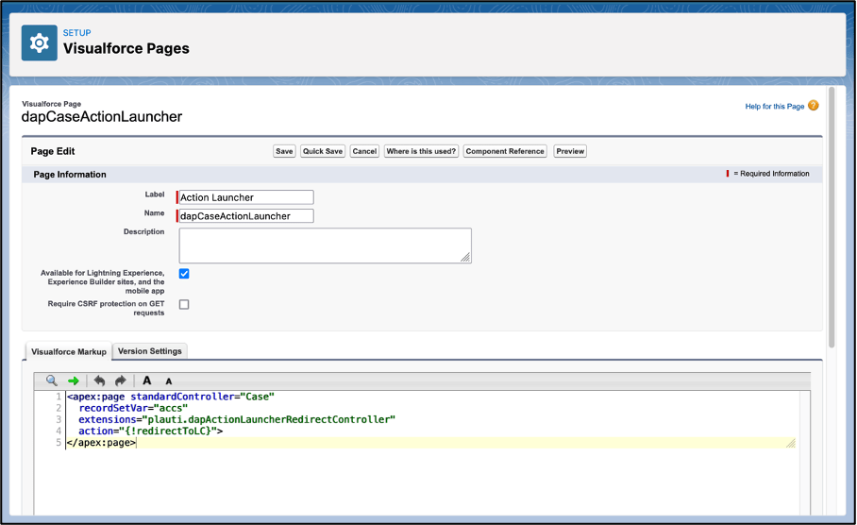Click the Quick Save button
The image size is (857, 525).
(x=323, y=151)
